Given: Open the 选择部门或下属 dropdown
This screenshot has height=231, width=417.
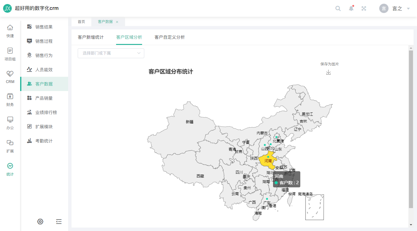Looking at the screenshot, I should pyautogui.click(x=111, y=53).
